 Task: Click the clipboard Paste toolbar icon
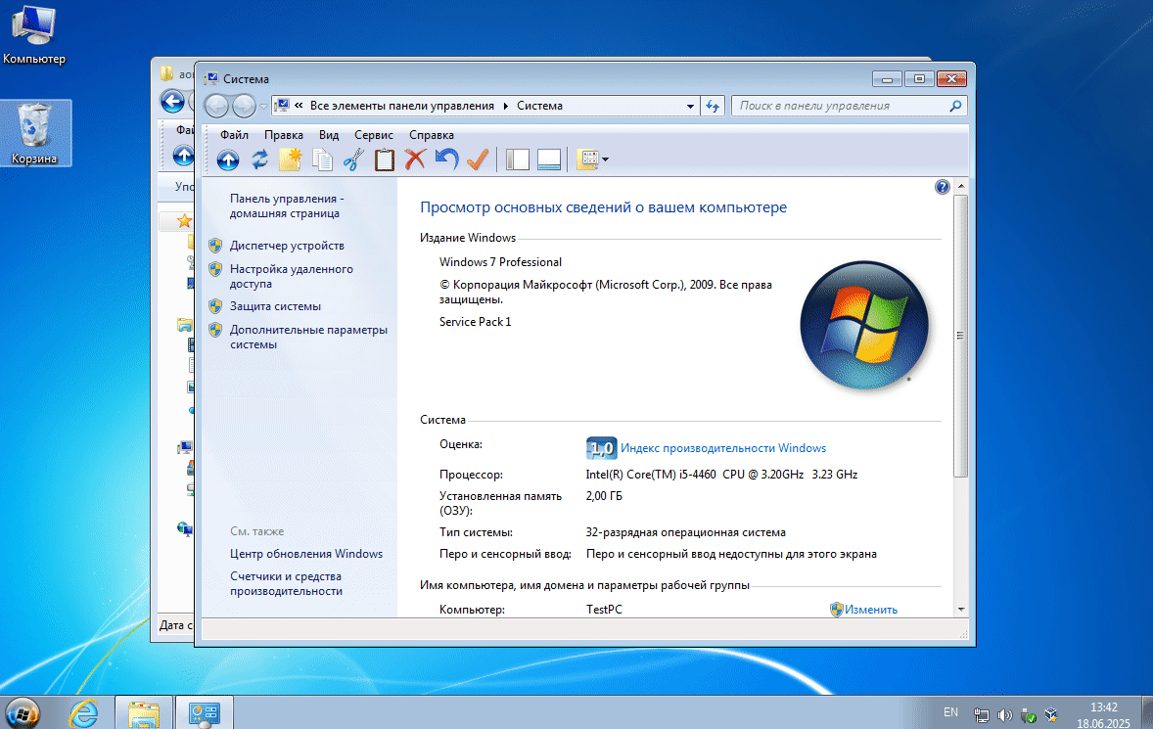point(385,159)
